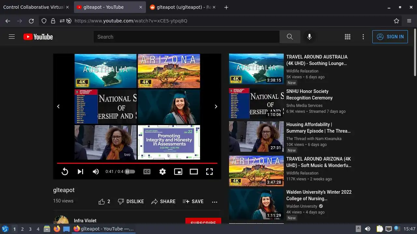Open the Infra Violet channel link
Image resolution: width=417 pixels, height=234 pixels.
85,221
